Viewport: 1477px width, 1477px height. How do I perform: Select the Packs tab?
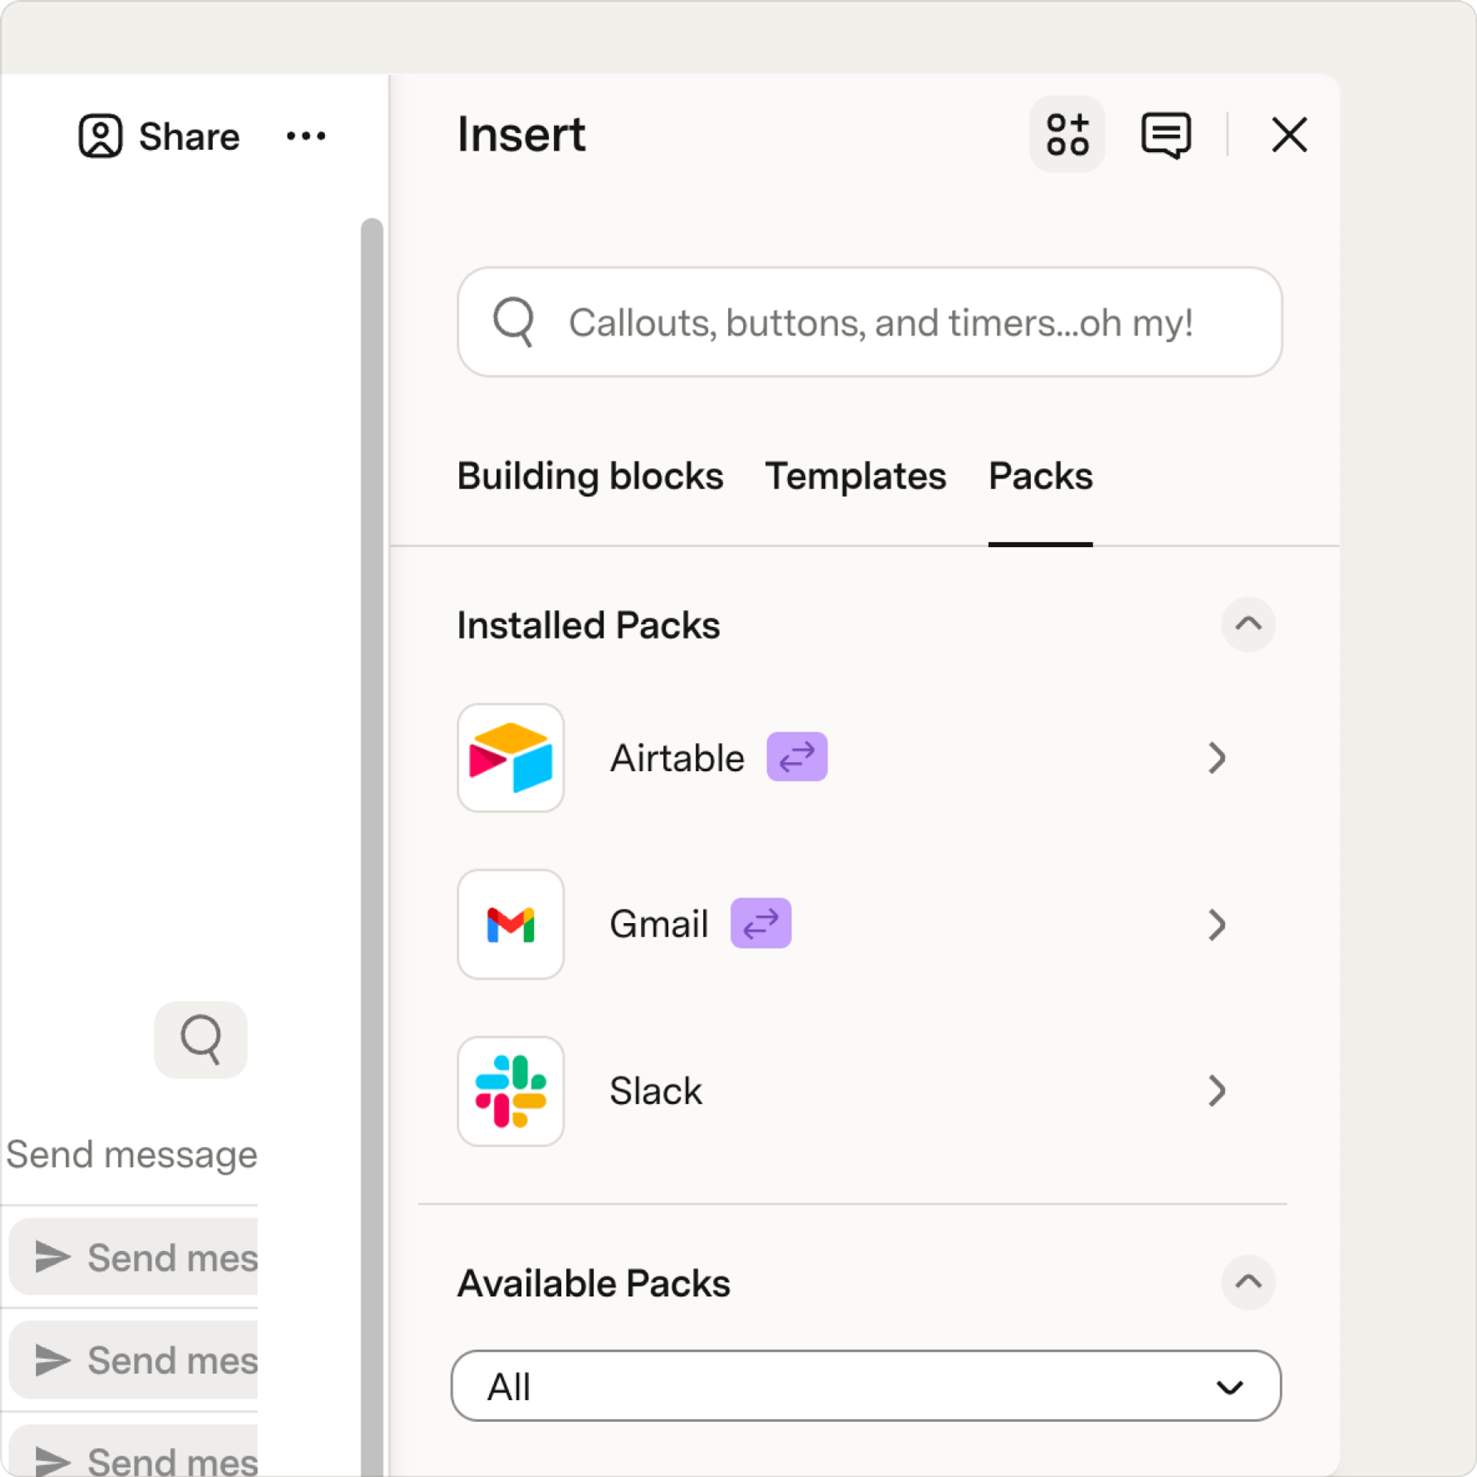tap(1041, 476)
